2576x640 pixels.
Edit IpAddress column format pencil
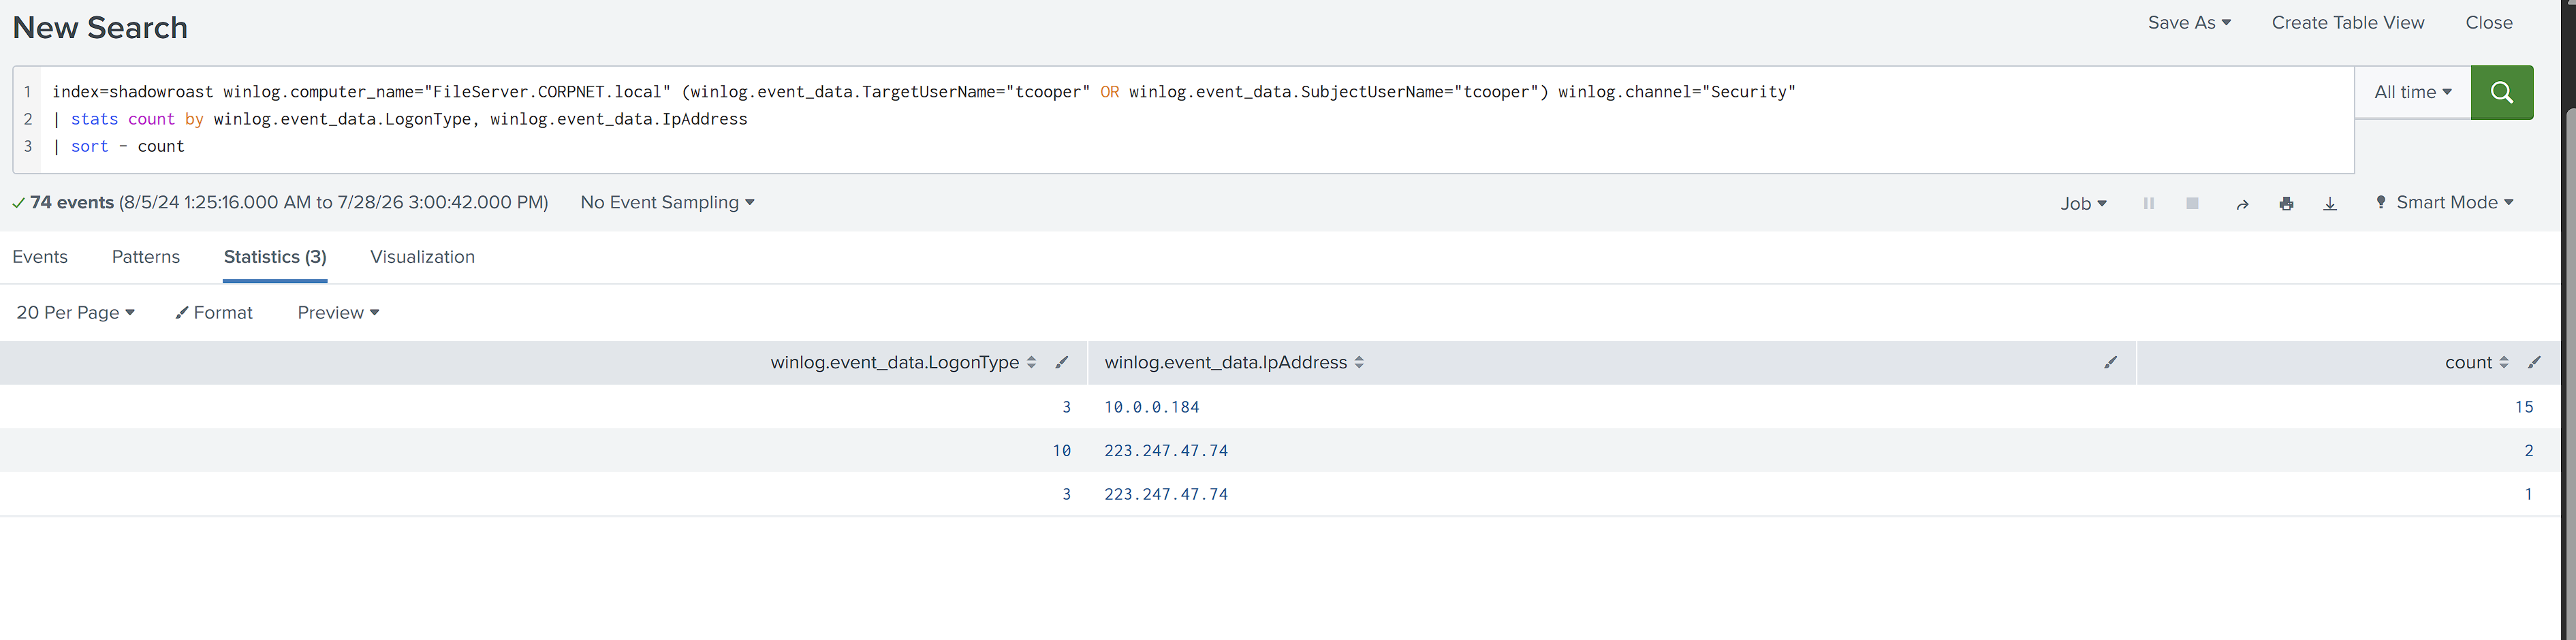point(2110,362)
